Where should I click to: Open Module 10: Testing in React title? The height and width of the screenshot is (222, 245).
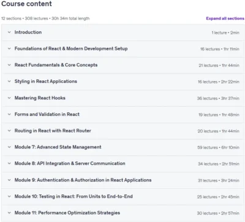coord(73,196)
